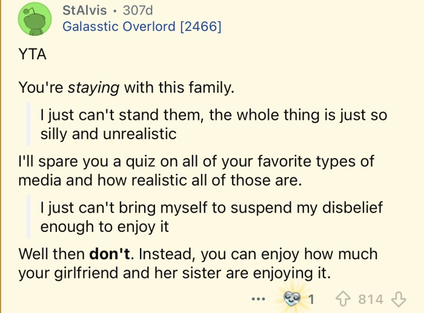Click the award count number 1

coord(311,299)
